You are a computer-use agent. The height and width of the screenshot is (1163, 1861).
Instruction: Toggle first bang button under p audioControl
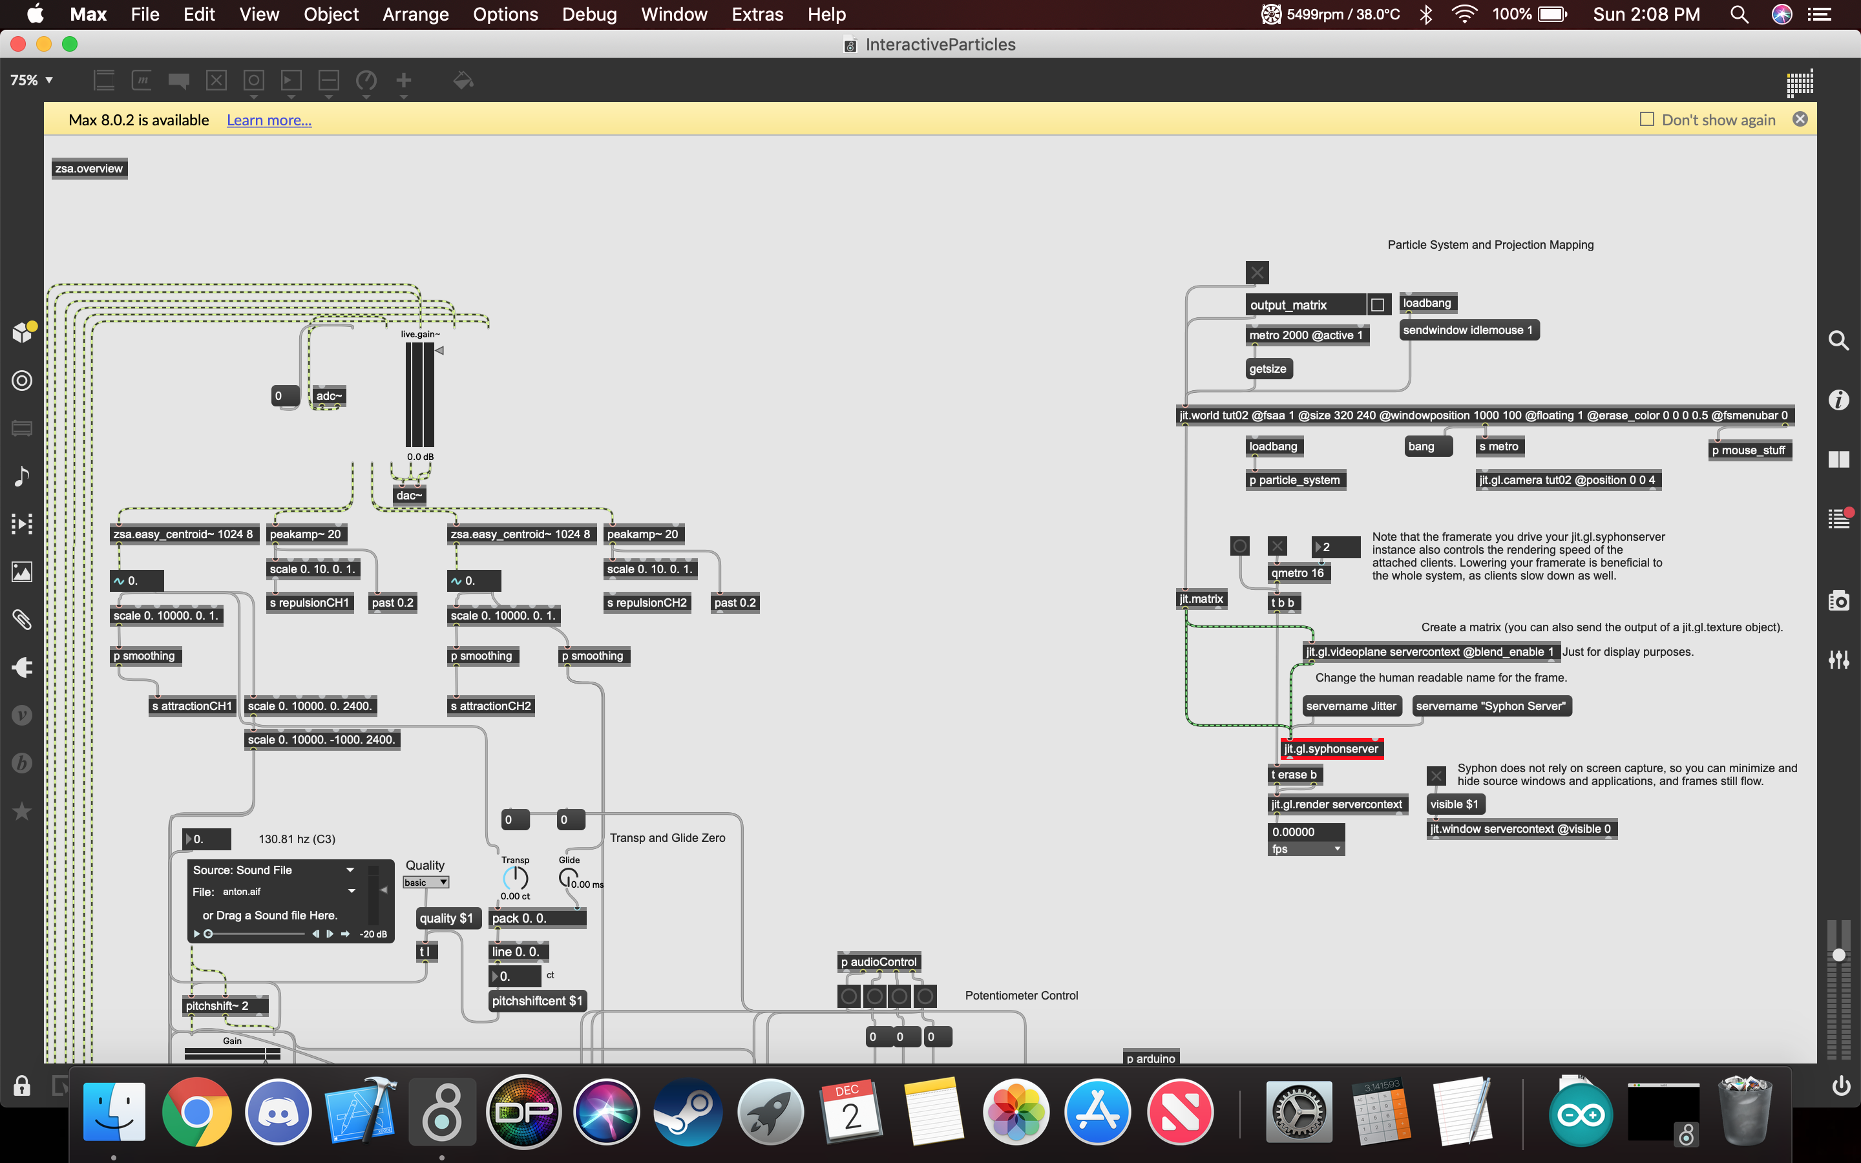(849, 996)
